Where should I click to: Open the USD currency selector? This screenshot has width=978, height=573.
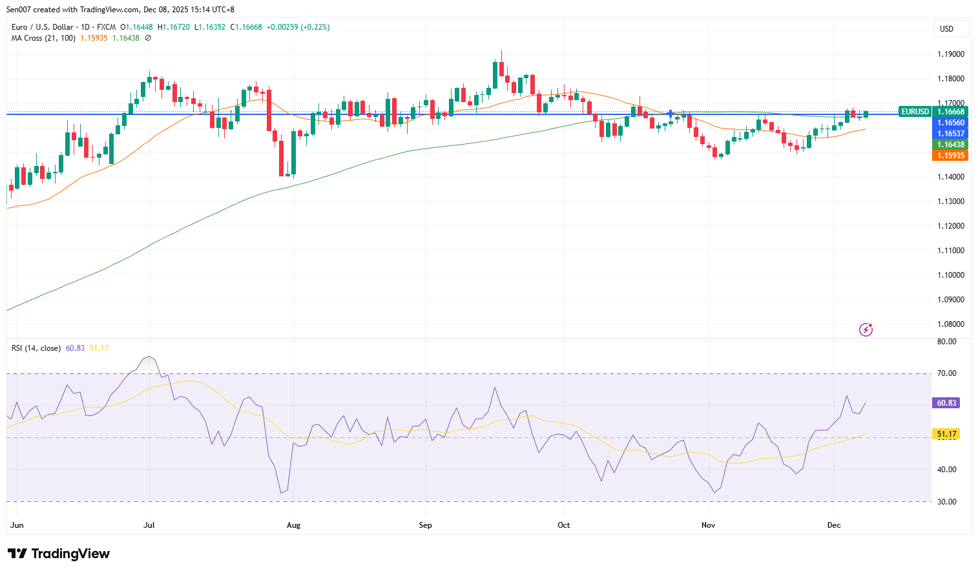coord(951,28)
